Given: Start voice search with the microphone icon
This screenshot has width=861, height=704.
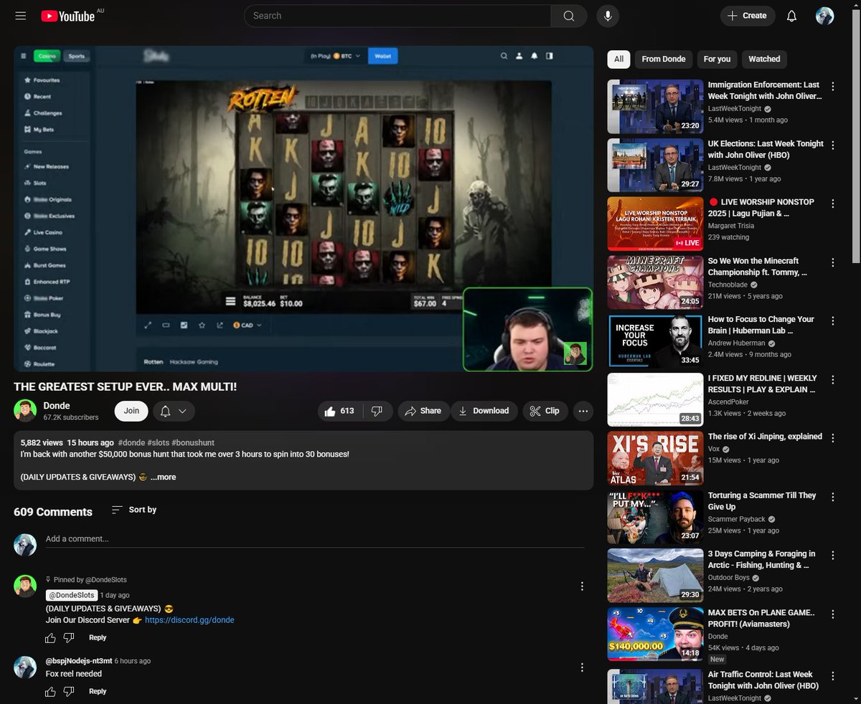Looking at the screenshot, I should tap(608, 16).
